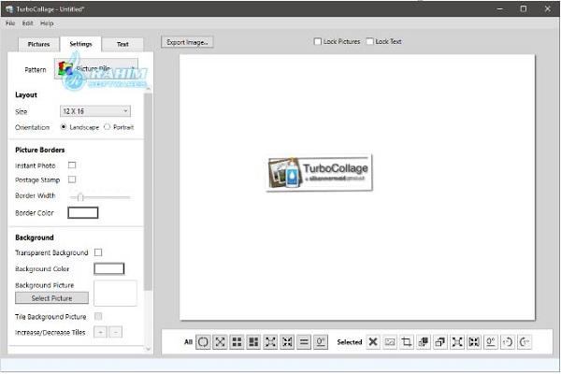Screen dimensions: 561x374
Task: Rotate selected picture counterclockwise
Action: point(508,342)
